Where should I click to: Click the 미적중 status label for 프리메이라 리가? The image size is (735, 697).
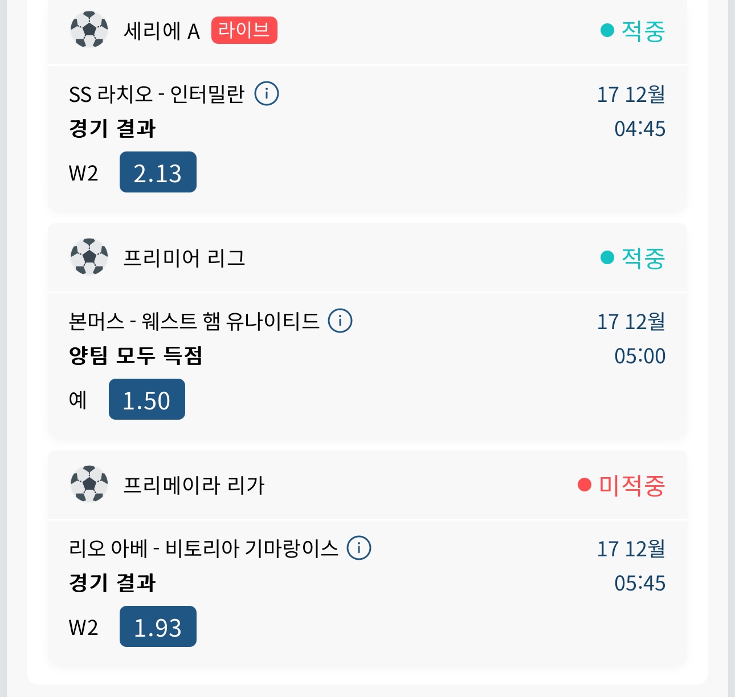tap(632, 485)
